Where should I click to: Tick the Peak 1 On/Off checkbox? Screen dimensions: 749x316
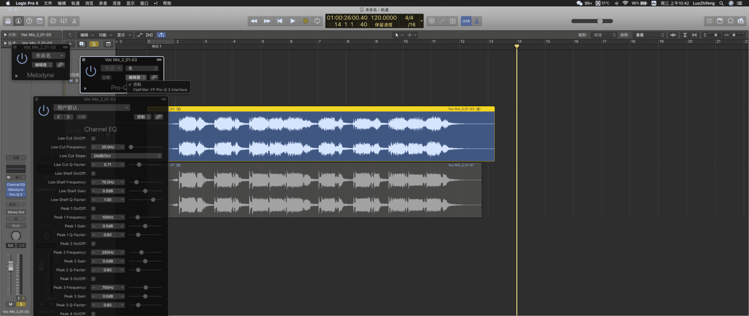coord(94,209)
